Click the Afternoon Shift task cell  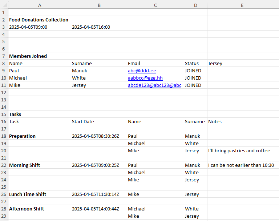[27, 209]
